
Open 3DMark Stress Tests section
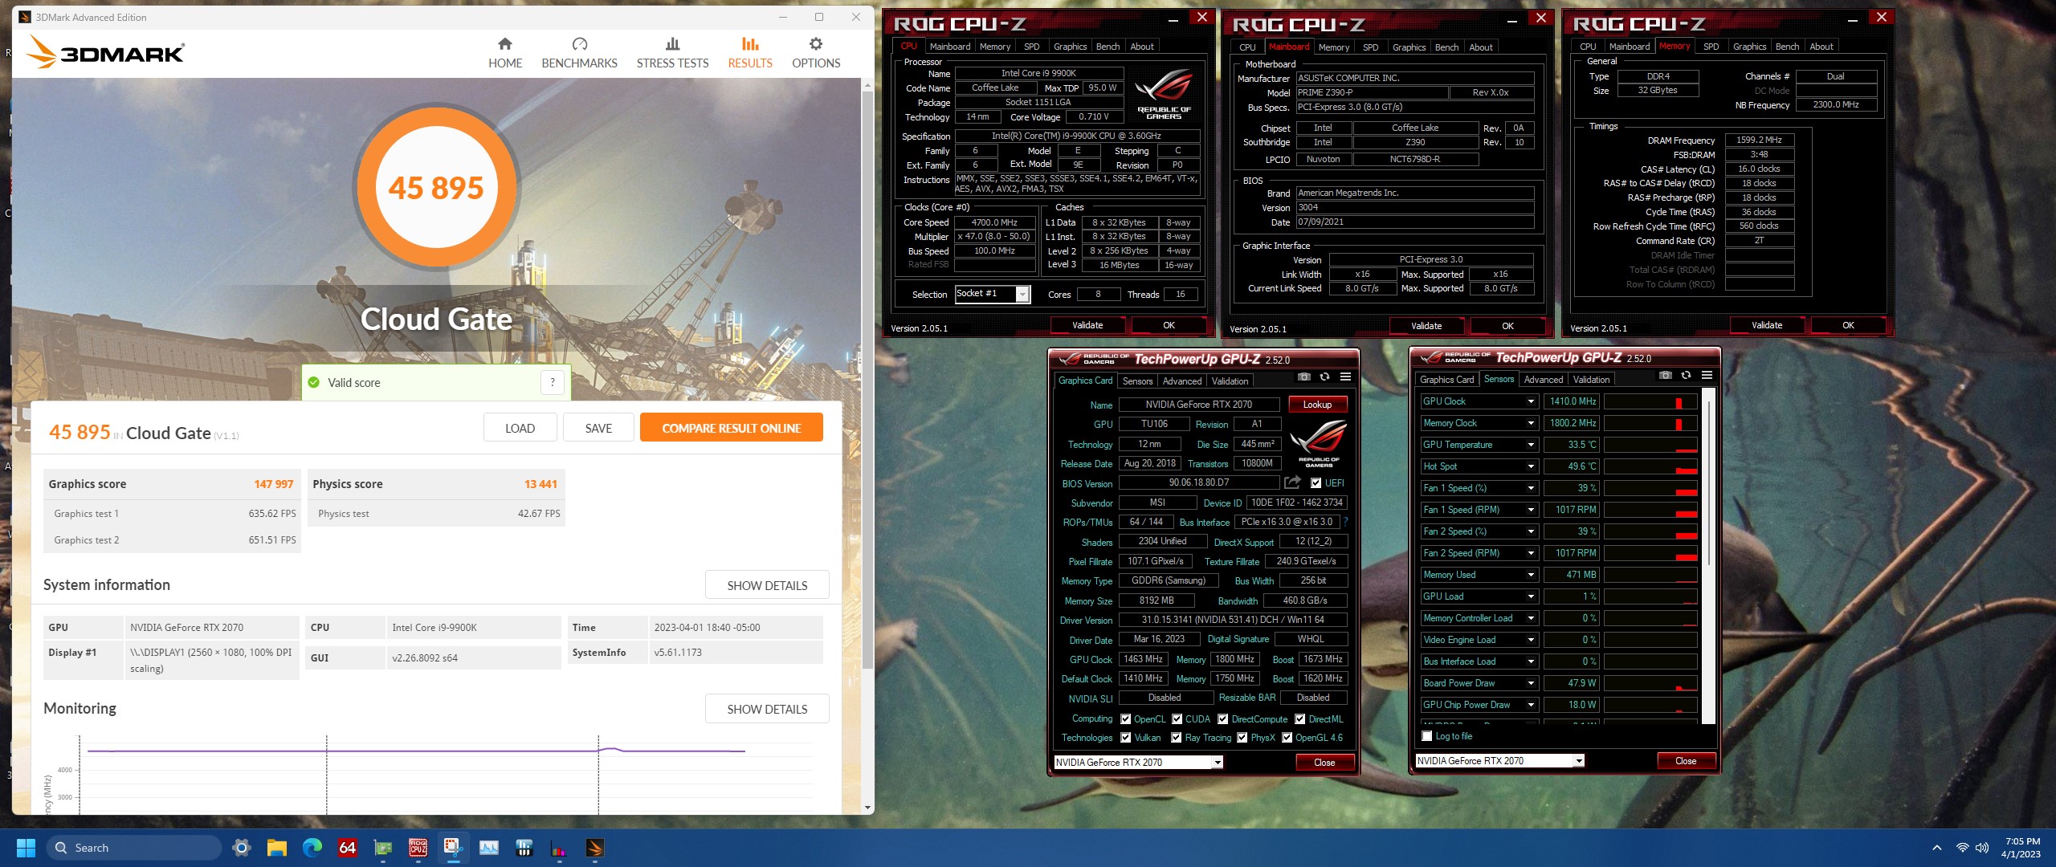(672, 53)
